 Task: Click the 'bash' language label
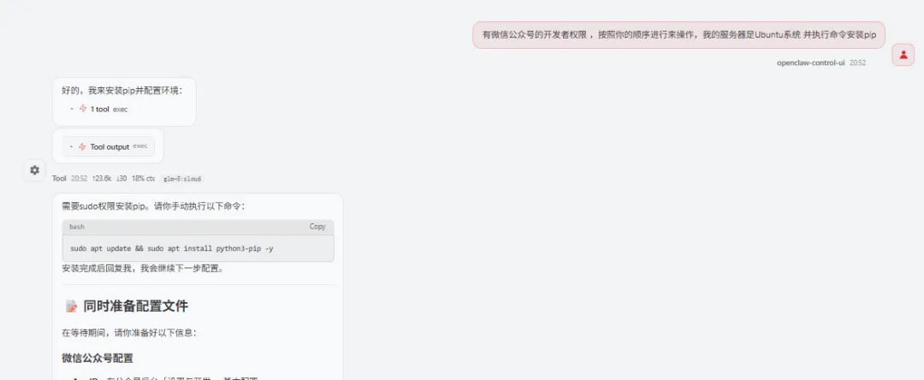pos(77,227)
